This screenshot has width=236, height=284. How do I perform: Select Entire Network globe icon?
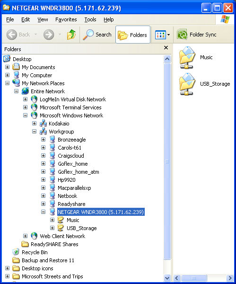(x=25, y=91)
